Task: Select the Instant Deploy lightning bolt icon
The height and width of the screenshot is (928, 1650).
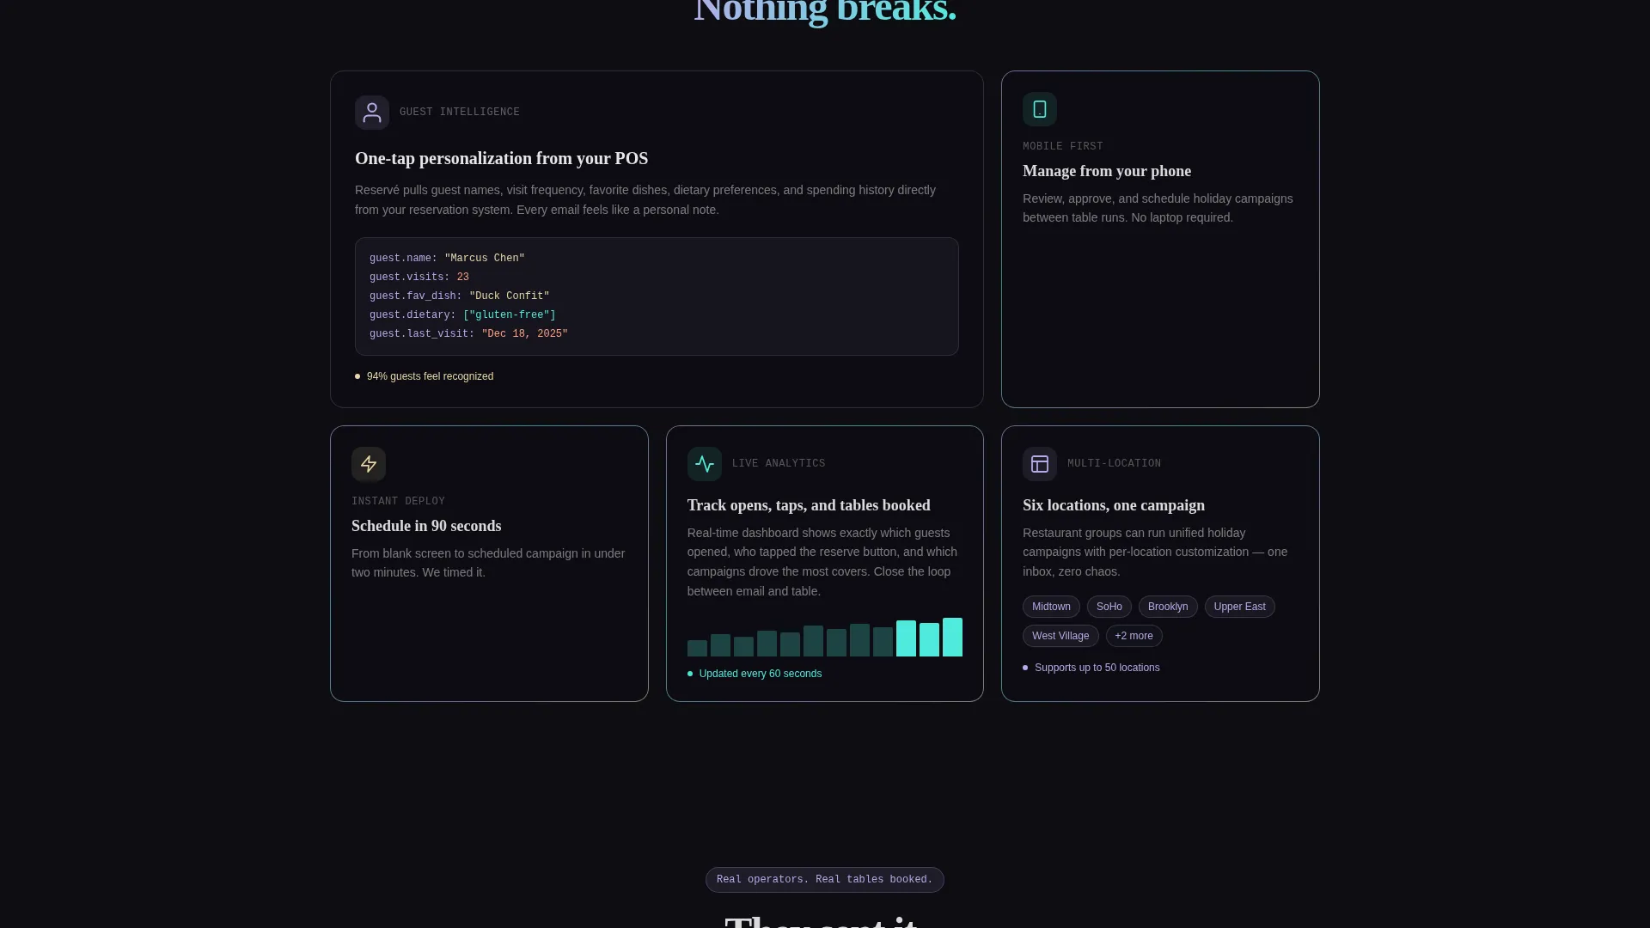Action: (x=369, y=464)
